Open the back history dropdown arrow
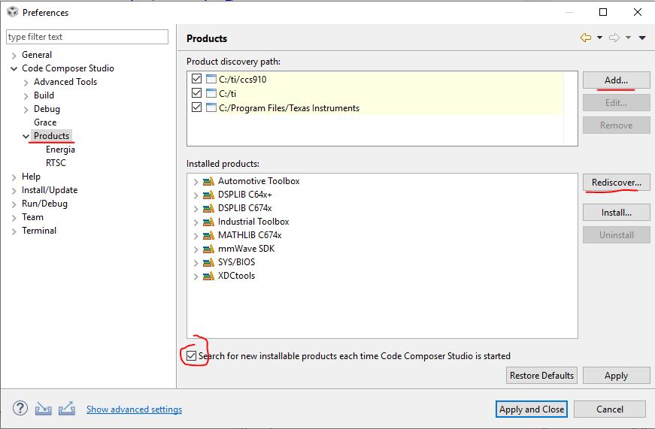 pyautogui.click(x=599, y=38)
